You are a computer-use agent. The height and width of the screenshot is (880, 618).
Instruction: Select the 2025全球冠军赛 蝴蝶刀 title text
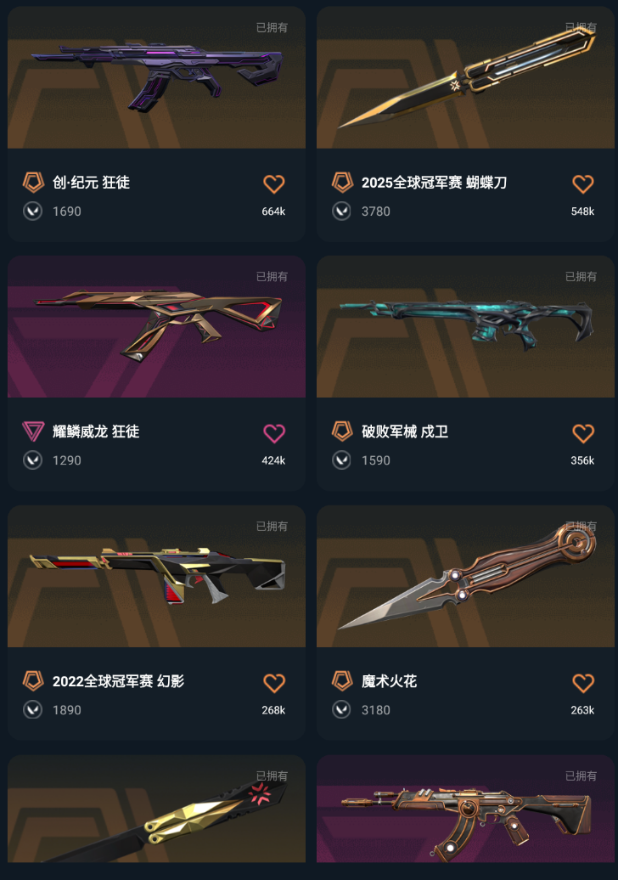[434, 183]
